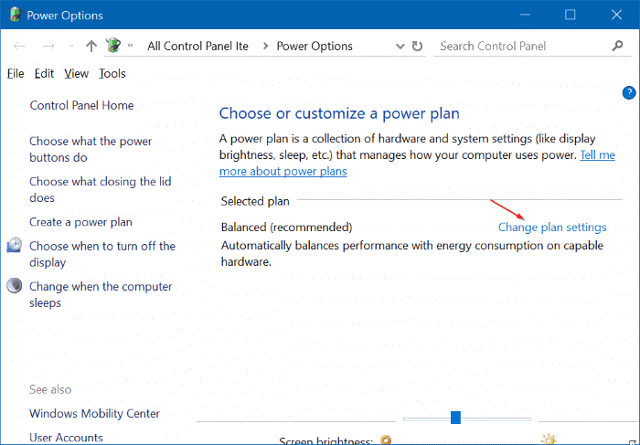Open the File menu
The width and height of the screenshot is (640, 445).
coord(16,73)
